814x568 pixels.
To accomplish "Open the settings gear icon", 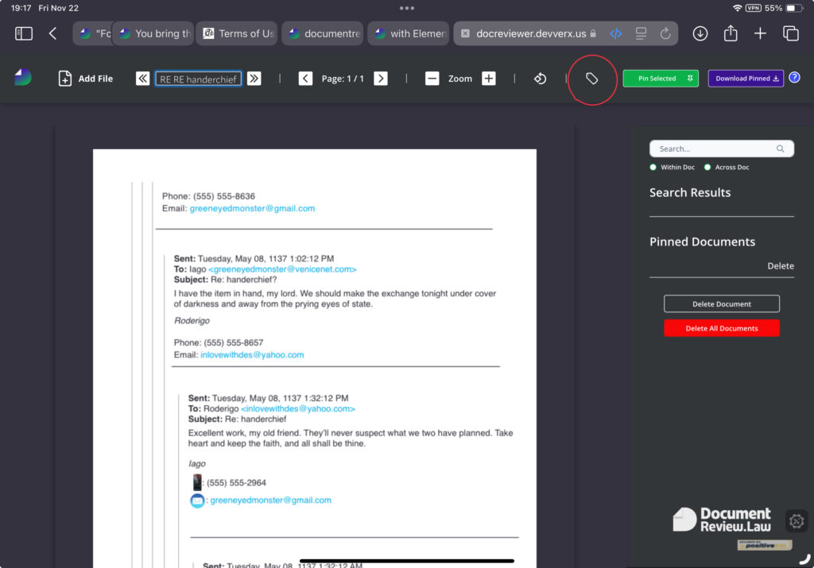I will [x=797, y=521].
